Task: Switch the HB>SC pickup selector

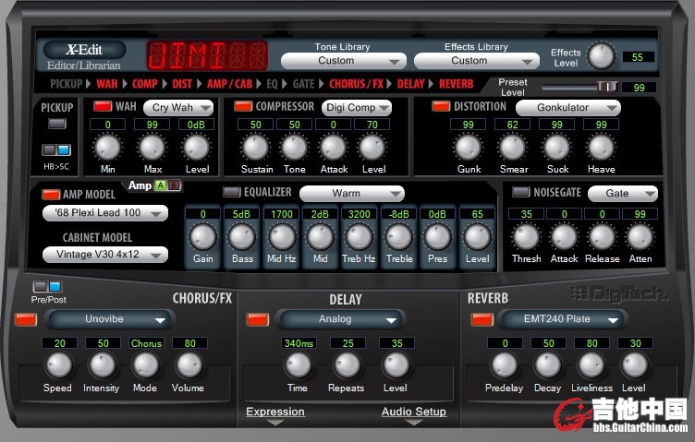Action: (x=56, y=150)
